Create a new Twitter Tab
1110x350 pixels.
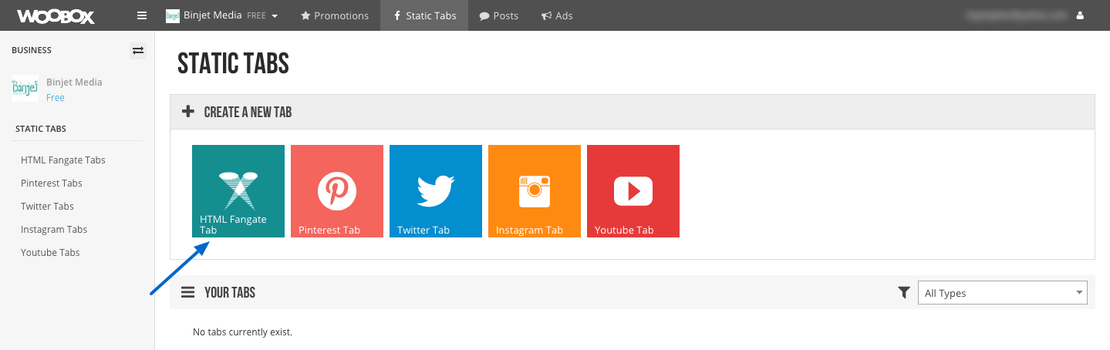point(436,191)
